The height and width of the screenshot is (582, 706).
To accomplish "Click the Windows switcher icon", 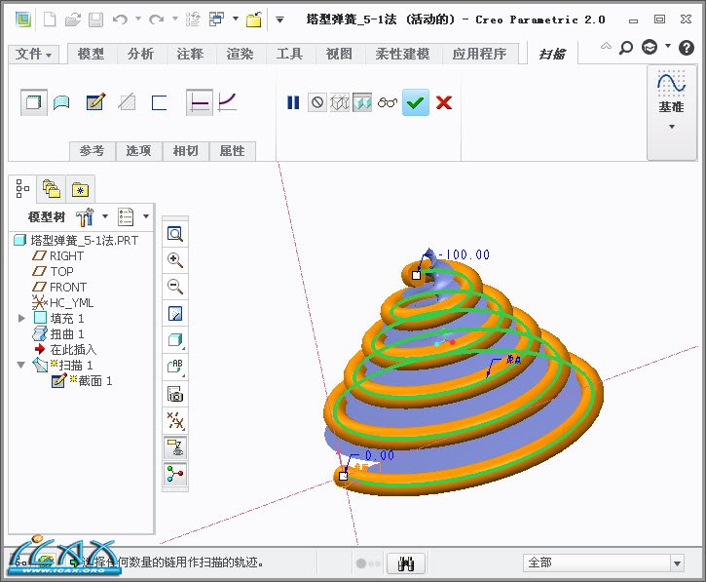I will (x=216, y=19).
